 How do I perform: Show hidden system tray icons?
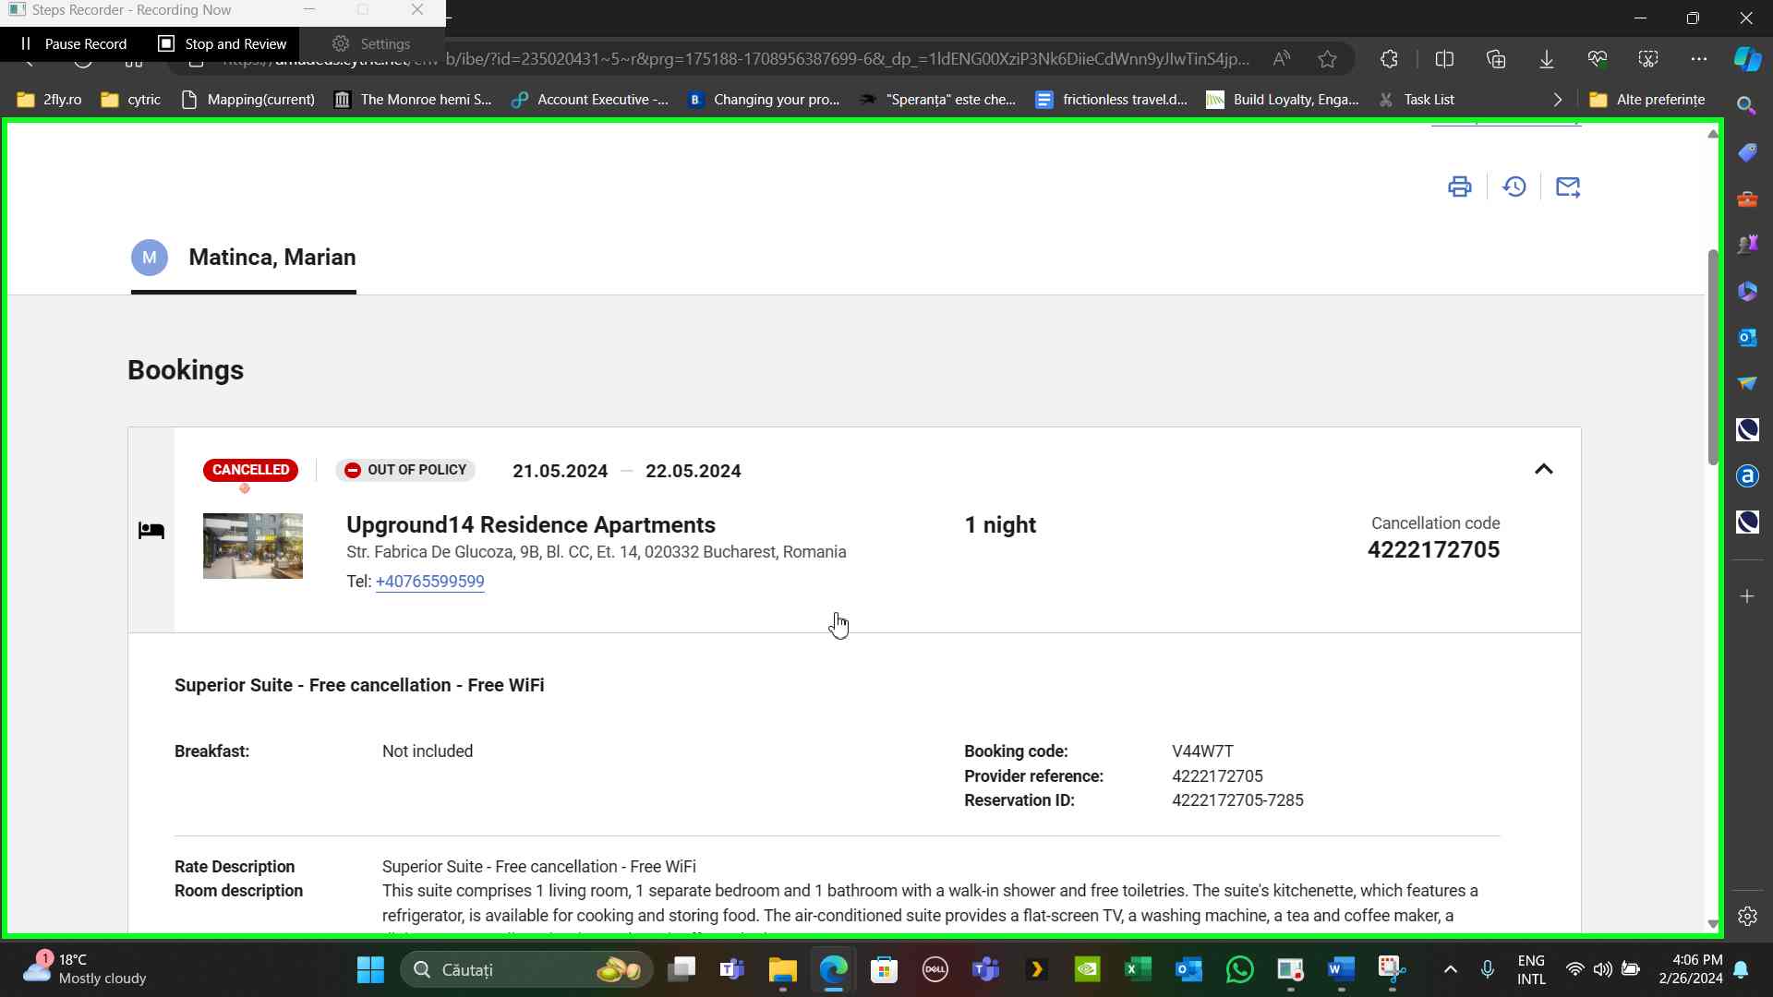(1450, 969)
